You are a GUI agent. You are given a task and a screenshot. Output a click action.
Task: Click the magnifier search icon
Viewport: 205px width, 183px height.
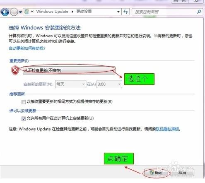click(199, 12)
